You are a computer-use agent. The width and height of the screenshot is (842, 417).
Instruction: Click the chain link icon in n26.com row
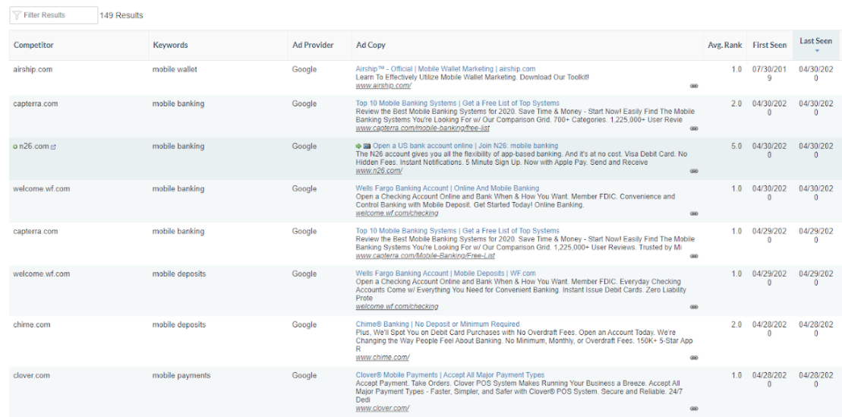tap(694, 172)
